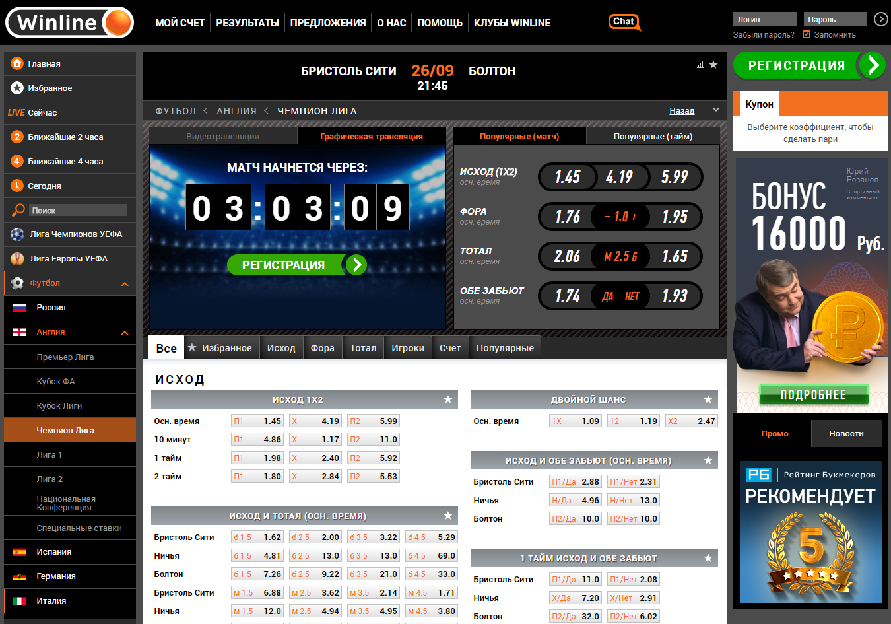Pick match odds 1.45 in Исход (1X2)
This screenshot has height=624, width=891.
click(568, 177)
